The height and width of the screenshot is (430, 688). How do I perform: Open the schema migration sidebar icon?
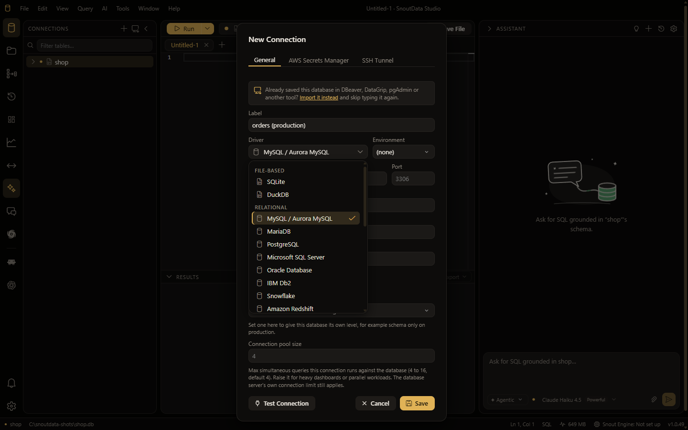point(11,74)
